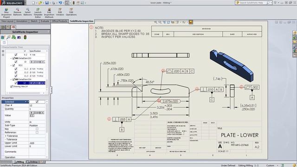Select the Drilling sheet tab

(32, 162)
